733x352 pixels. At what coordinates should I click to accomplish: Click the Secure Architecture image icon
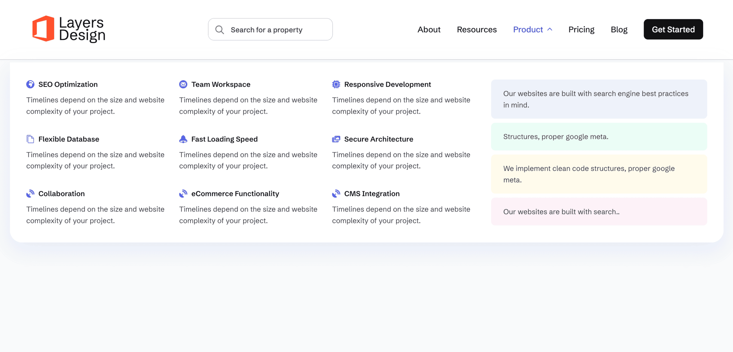coord(336,139)
